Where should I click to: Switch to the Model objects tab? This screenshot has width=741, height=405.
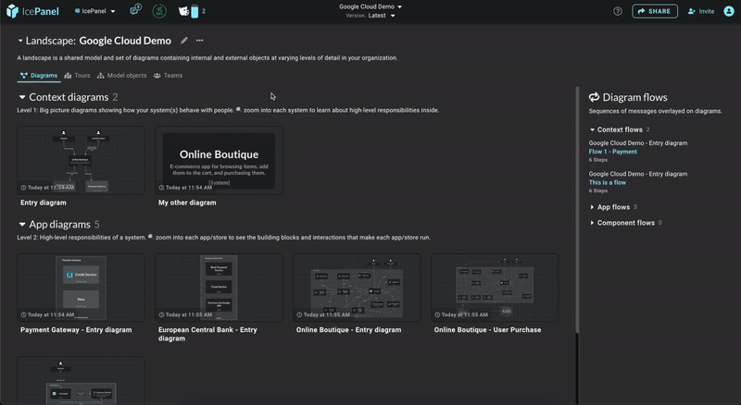click(122, 76)
